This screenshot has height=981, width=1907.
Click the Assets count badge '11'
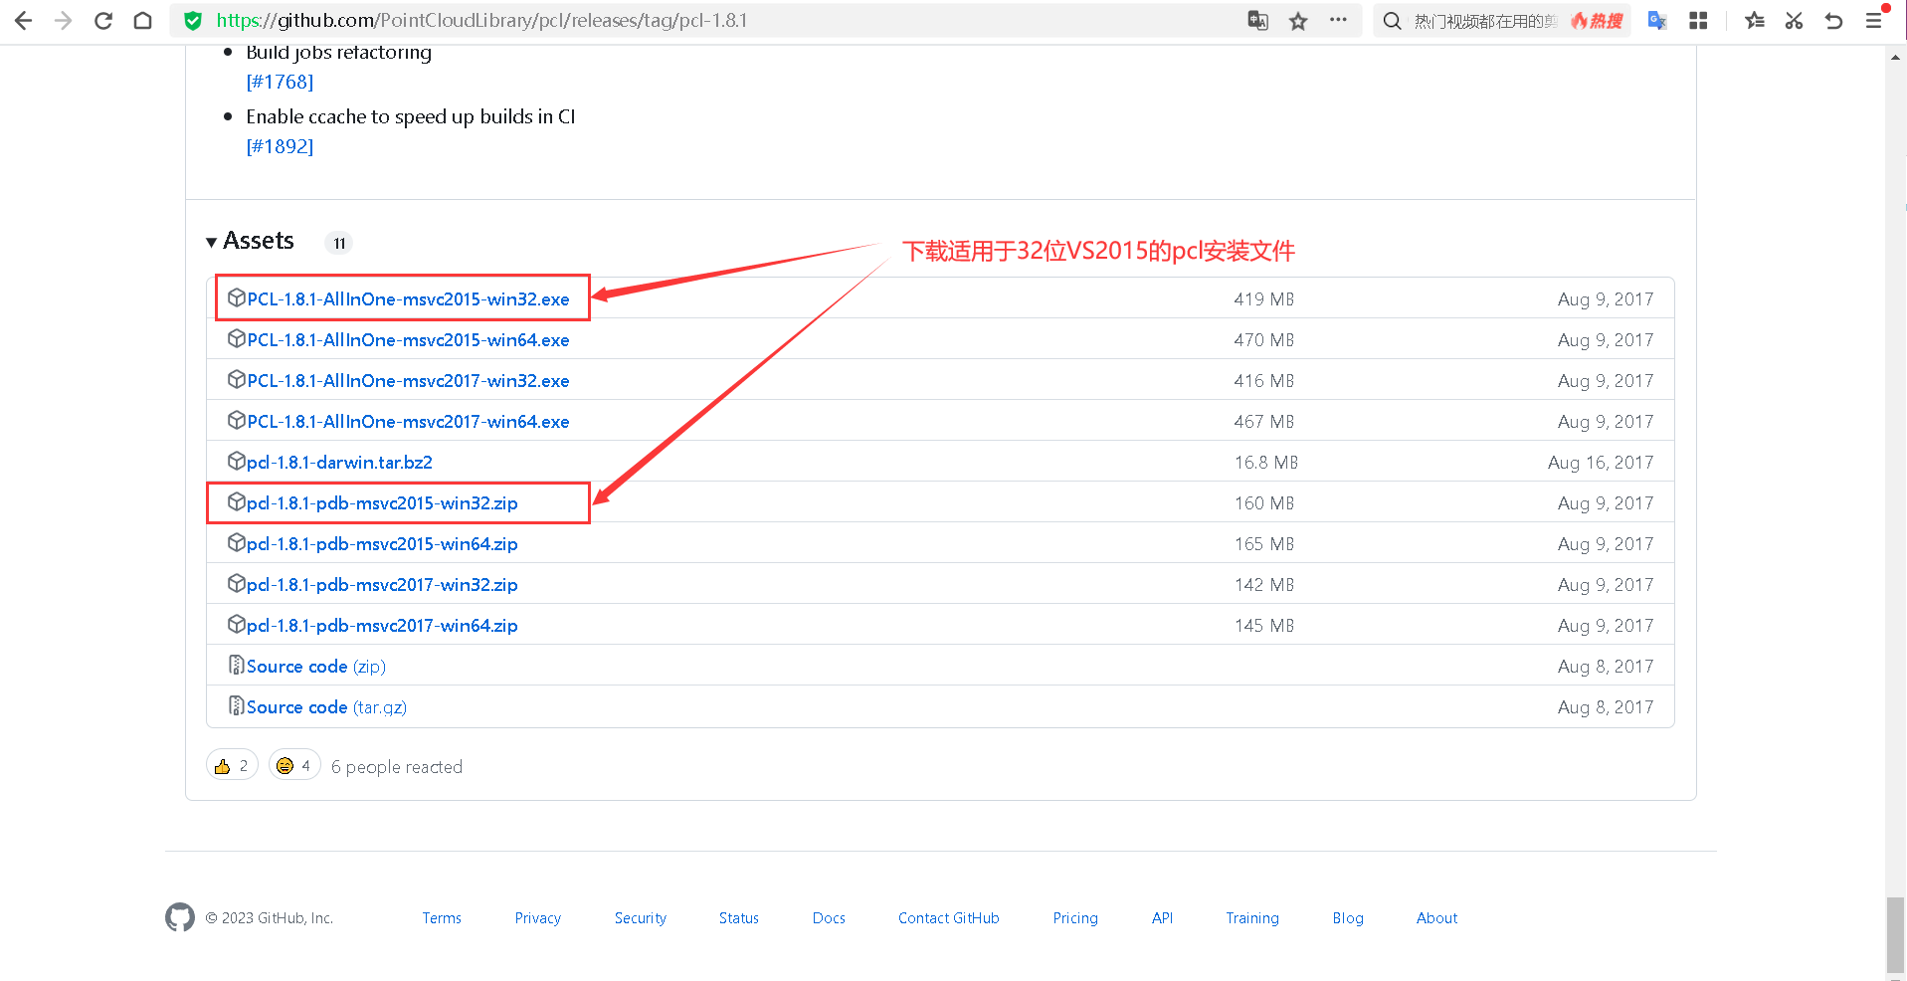pyautogui.click(x=339, y=243)
